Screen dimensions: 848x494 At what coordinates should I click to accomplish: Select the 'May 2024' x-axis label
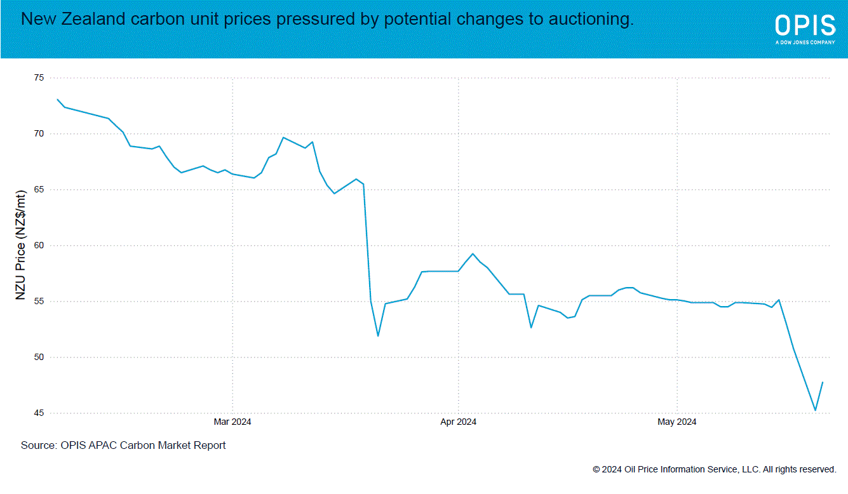pyautogui.click(x=677, y=422)
